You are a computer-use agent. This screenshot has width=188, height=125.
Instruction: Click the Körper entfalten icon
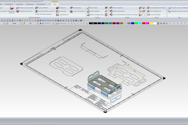pos(41,8)
